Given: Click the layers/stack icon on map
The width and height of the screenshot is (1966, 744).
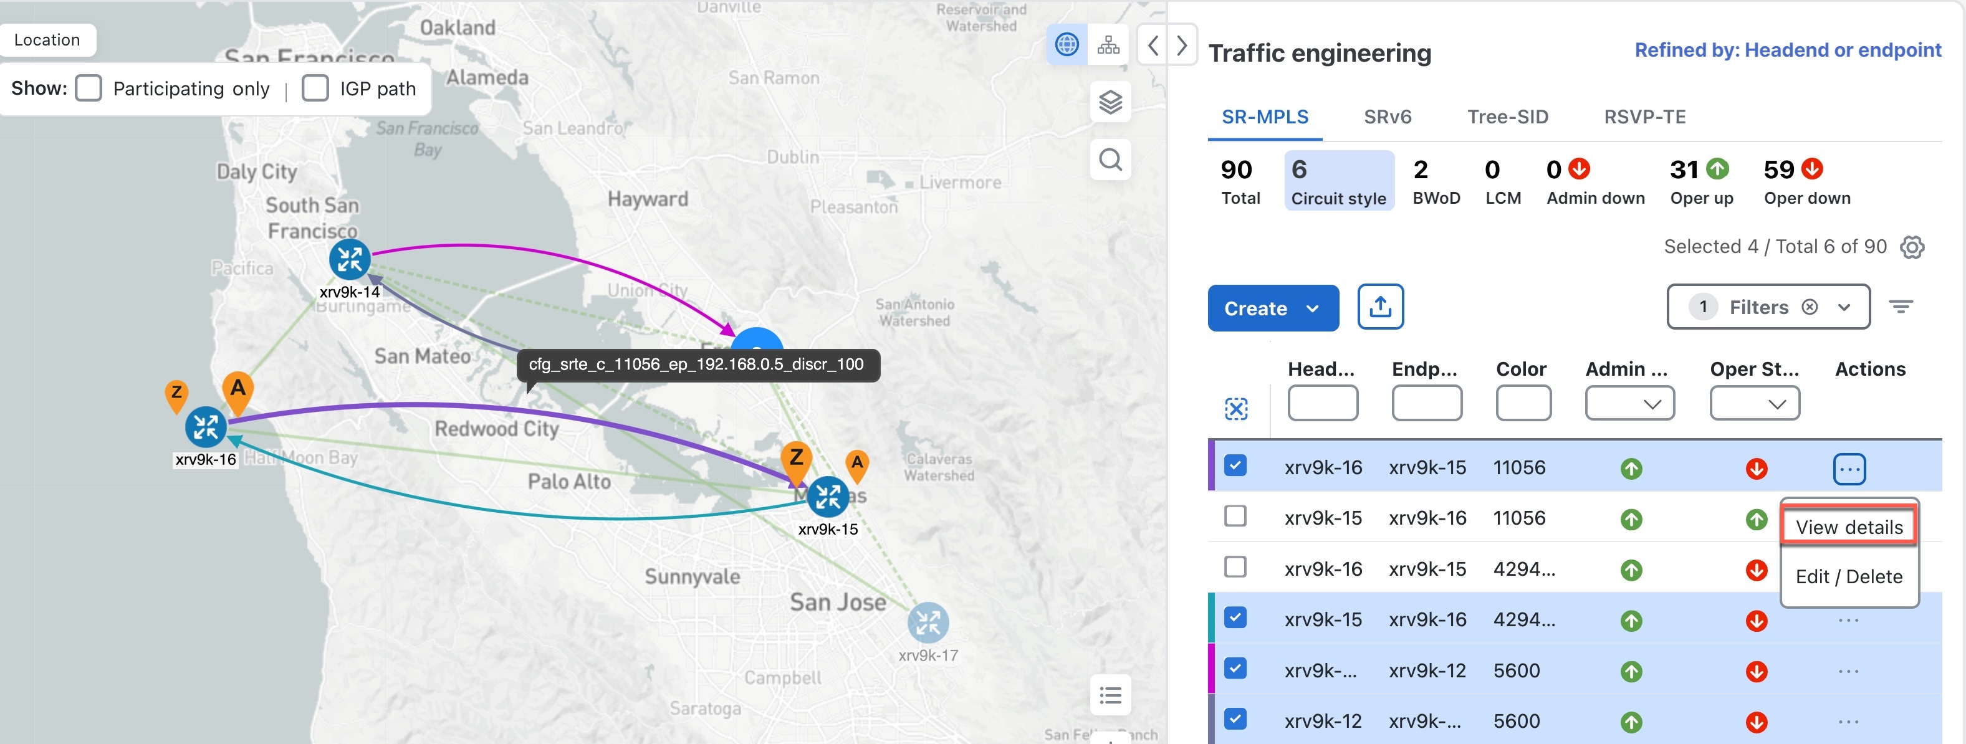Looking at the screenshot, I should (1110, 100).
